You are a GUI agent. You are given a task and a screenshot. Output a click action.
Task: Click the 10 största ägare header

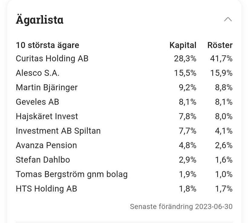(x=47, y=45)
